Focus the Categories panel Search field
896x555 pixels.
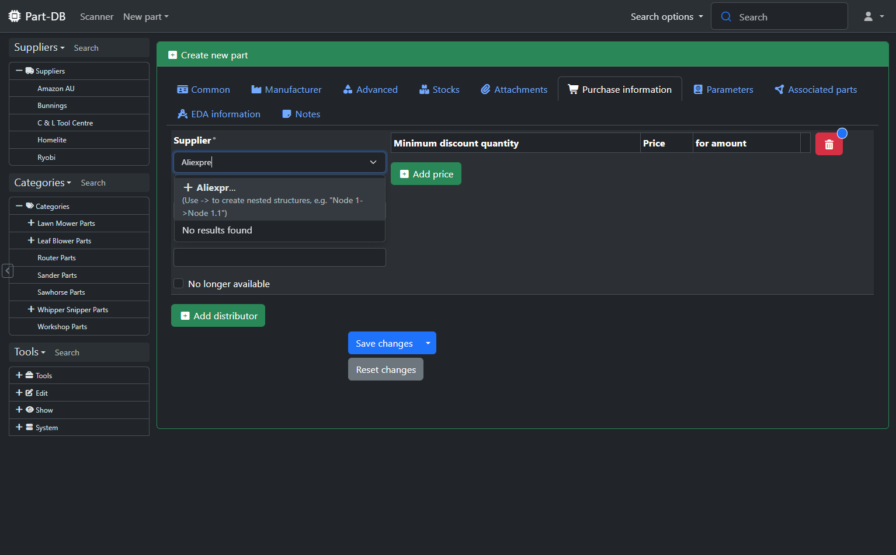point(113,183)
